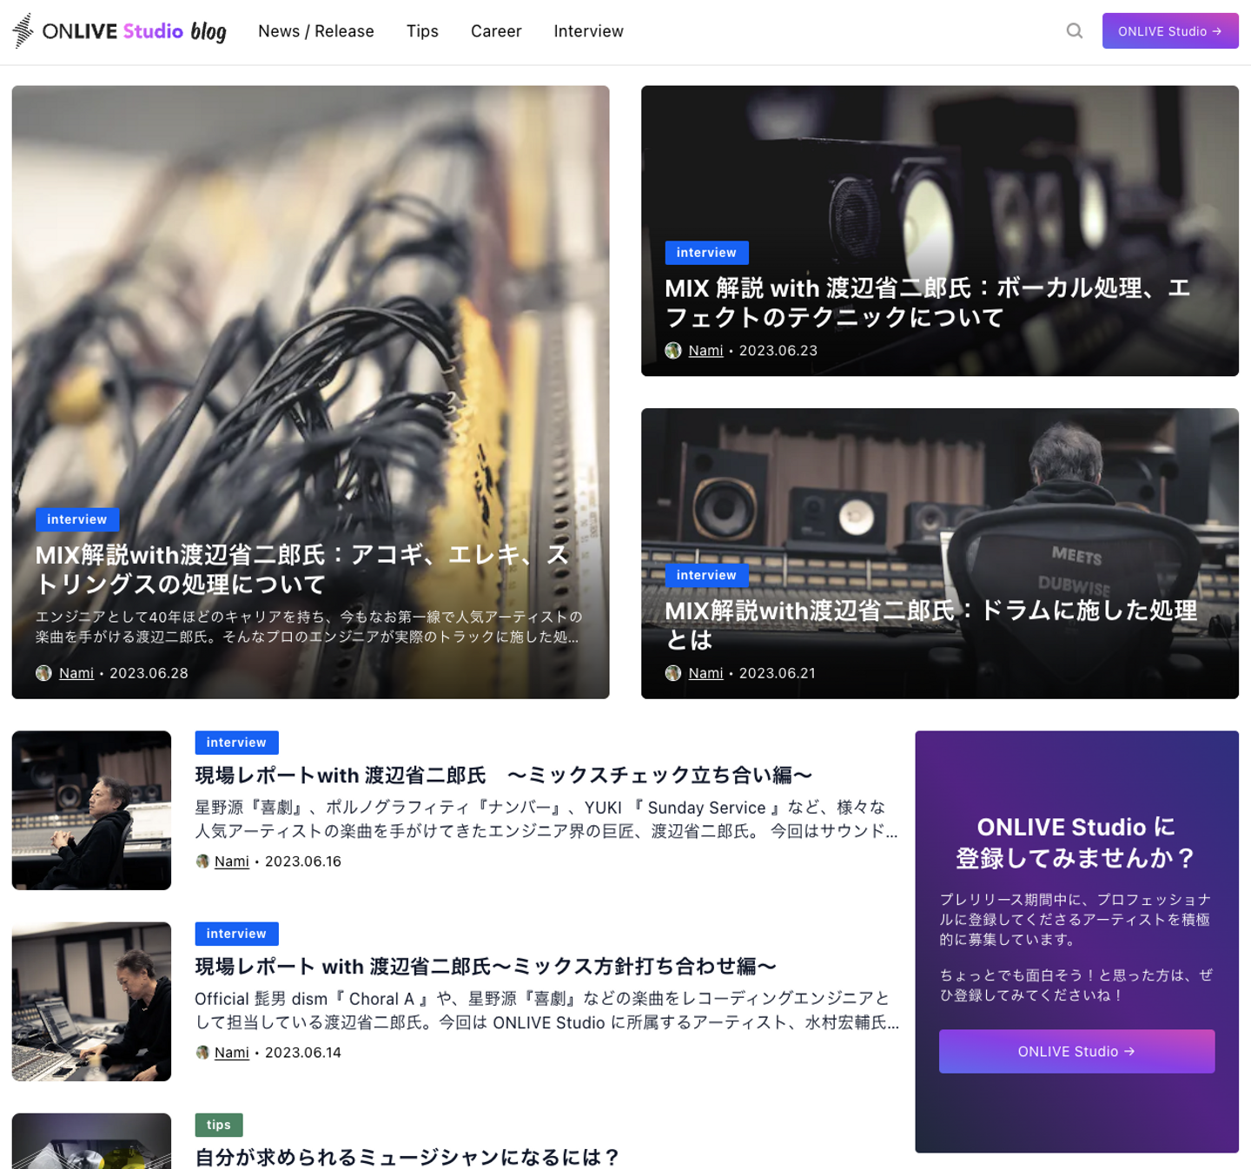Click author Nami link dated 2023.06.28
The image size is (1251, 1169).
pos(76,673)
